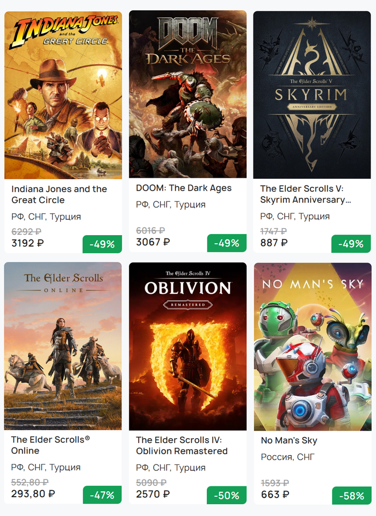Viewport: 376px width, 516px height.
Task: Click the 'Indiana Jones and the Great Circle' title
Action: (59, 194)
